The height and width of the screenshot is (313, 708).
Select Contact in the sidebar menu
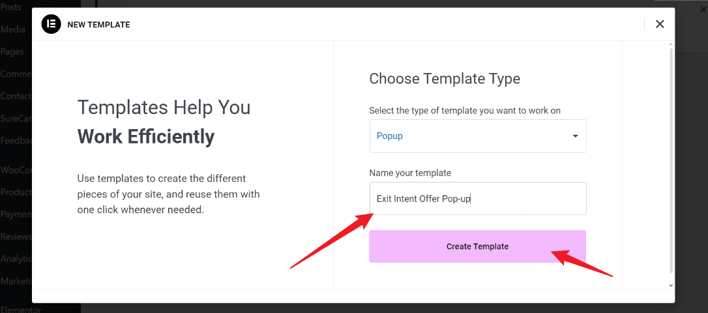pyautogui.click(x=16, y=96)
